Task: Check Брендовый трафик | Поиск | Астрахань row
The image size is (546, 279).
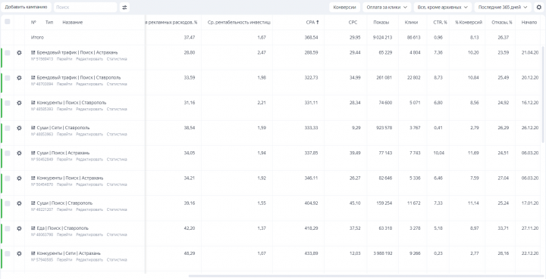Action: coord(8,53)
